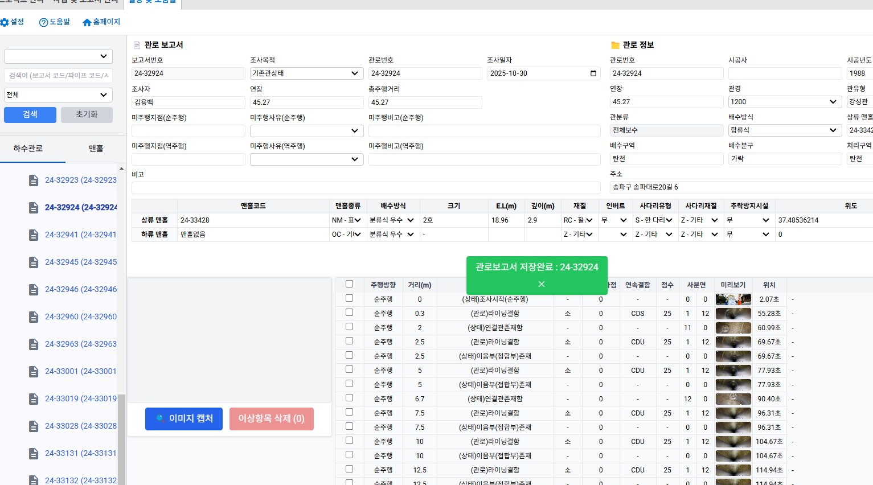
Task: Click file icon for 24-32960 item
Action: pos(34,317)
